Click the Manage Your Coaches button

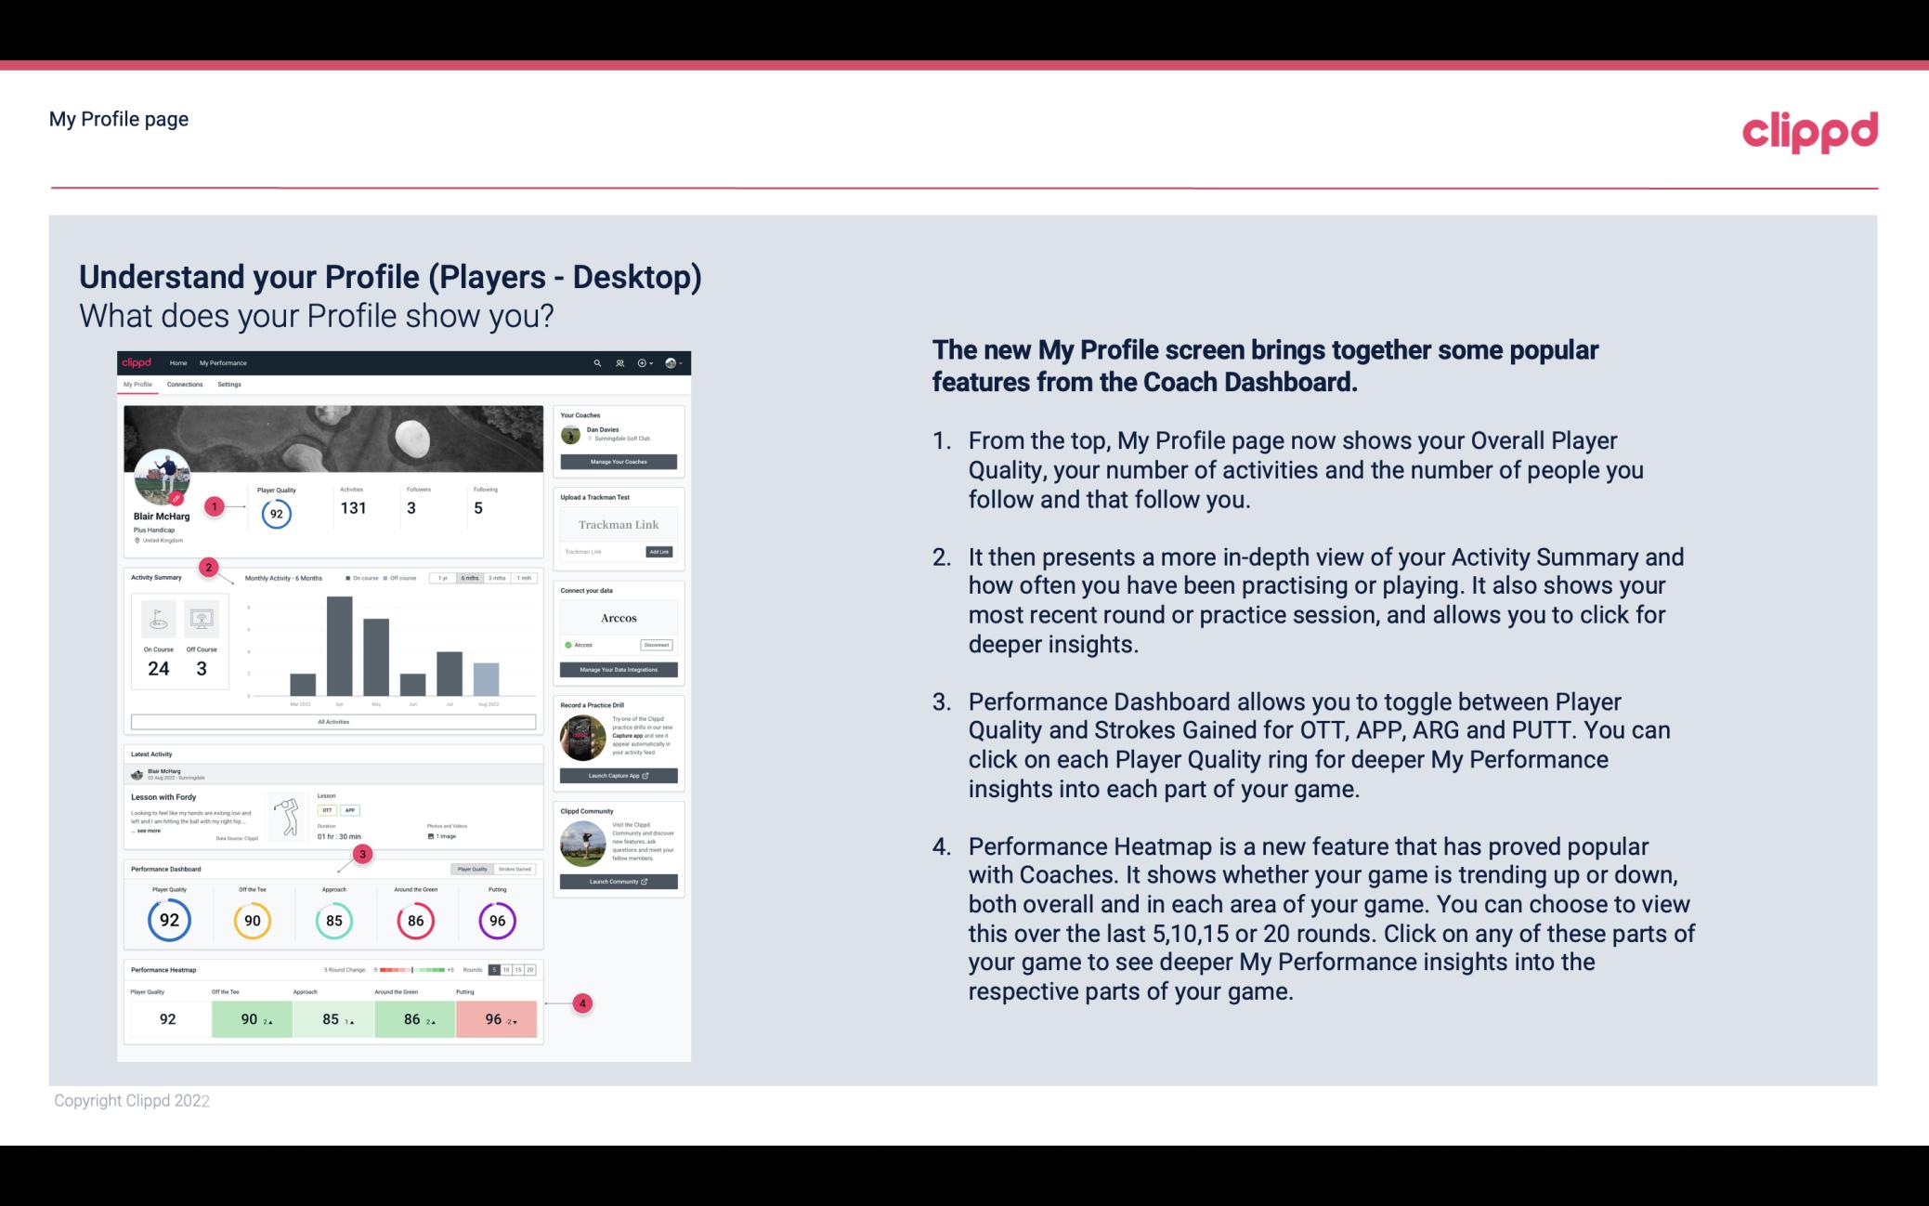coord(619,461)
